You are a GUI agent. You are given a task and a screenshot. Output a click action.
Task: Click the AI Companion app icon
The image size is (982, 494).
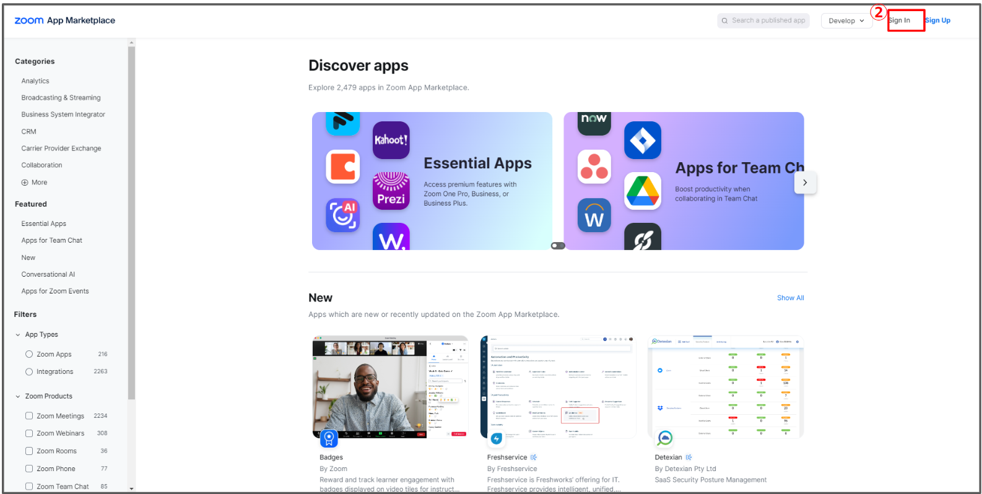[x=342, y=215]
